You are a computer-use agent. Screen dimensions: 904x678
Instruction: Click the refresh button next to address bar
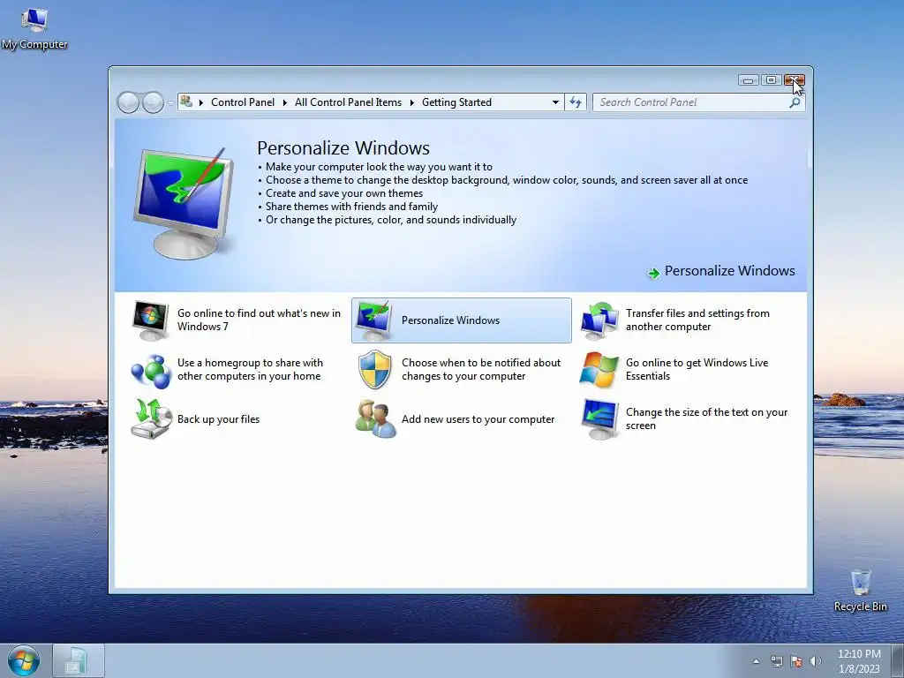(x=576, y=102)
